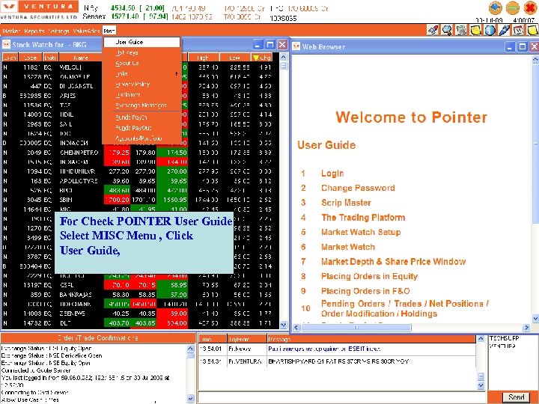Click the Web Browser horizontal scroll right arrow
539x404 pixels.
526,328
